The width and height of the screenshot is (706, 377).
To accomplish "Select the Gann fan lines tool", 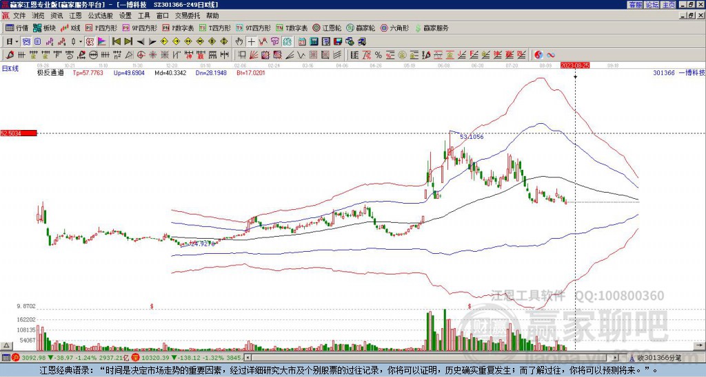I will [x=253, y=55].
